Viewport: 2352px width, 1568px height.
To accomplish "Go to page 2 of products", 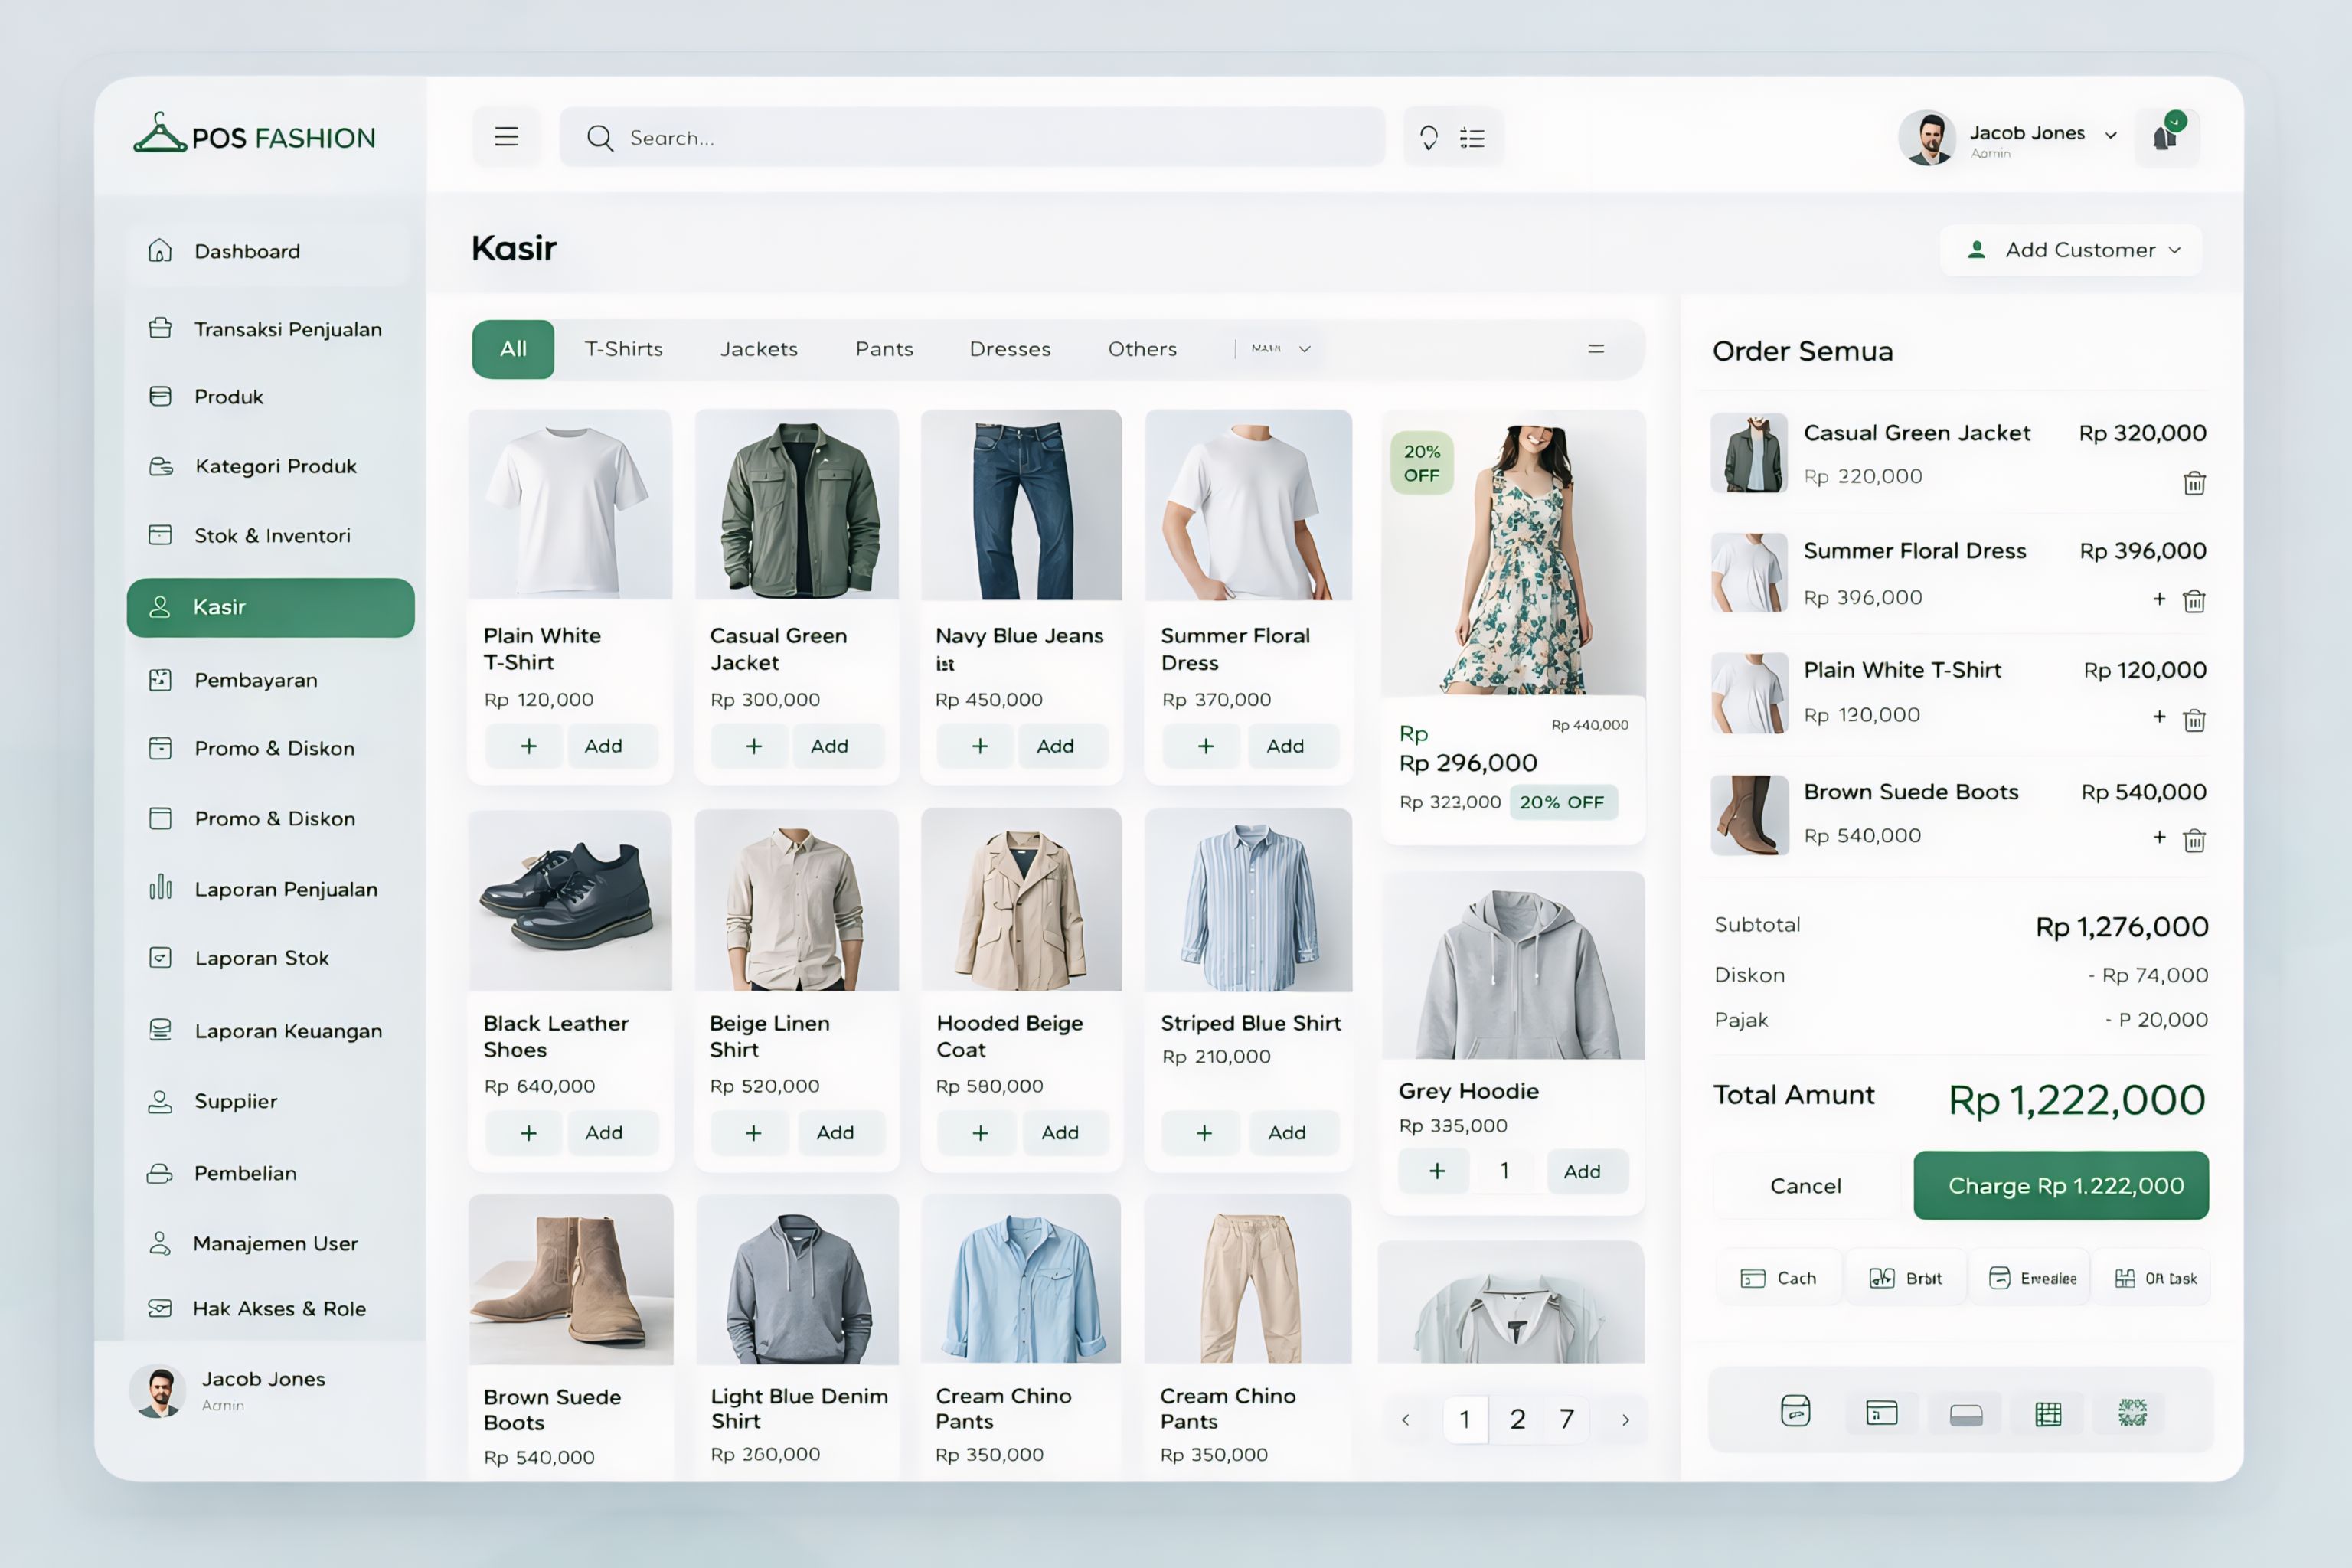I will pyautogui.click(x=1517, y=1419).
